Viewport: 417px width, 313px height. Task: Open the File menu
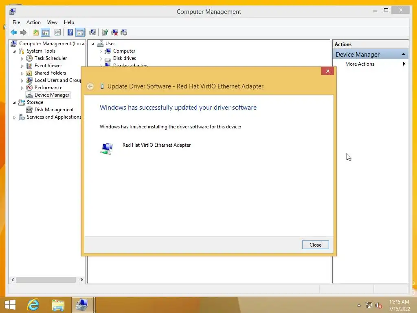pos(16,22)
